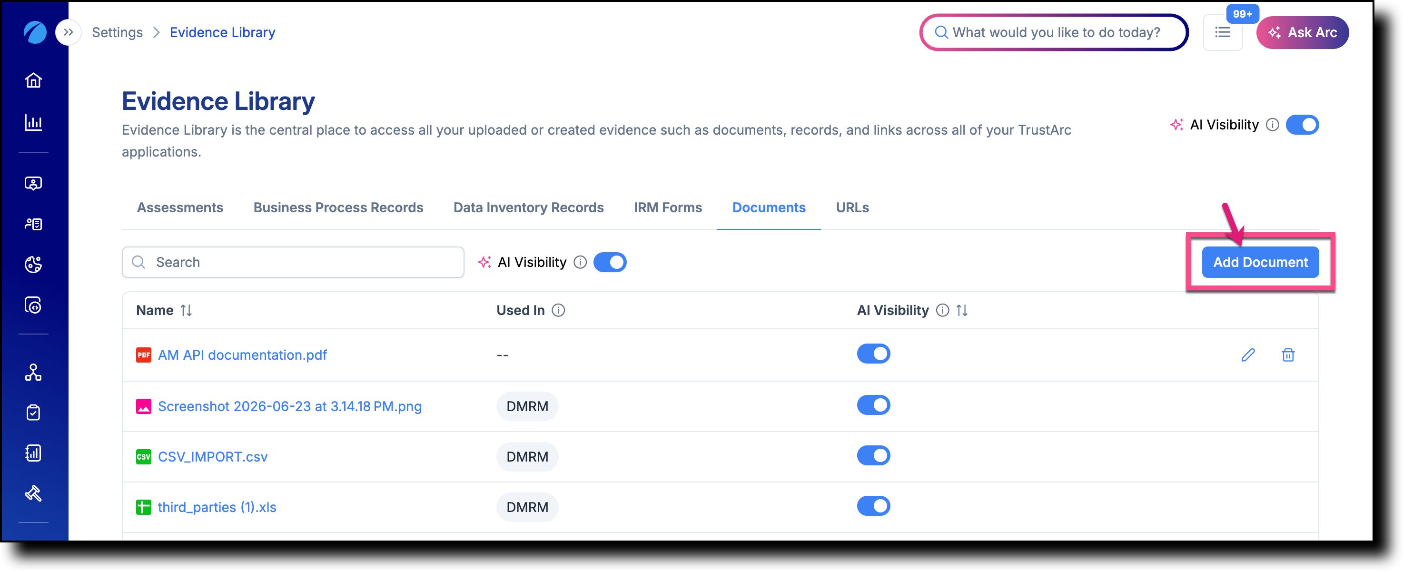Open the gavel legal sidebar icon

[x=33, y=493]
